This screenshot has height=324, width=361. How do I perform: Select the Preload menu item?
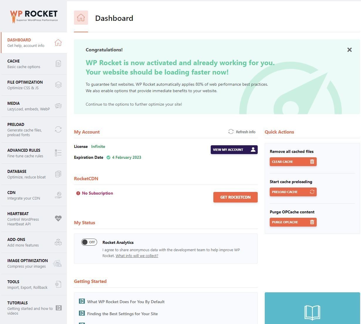click(34, 129)
